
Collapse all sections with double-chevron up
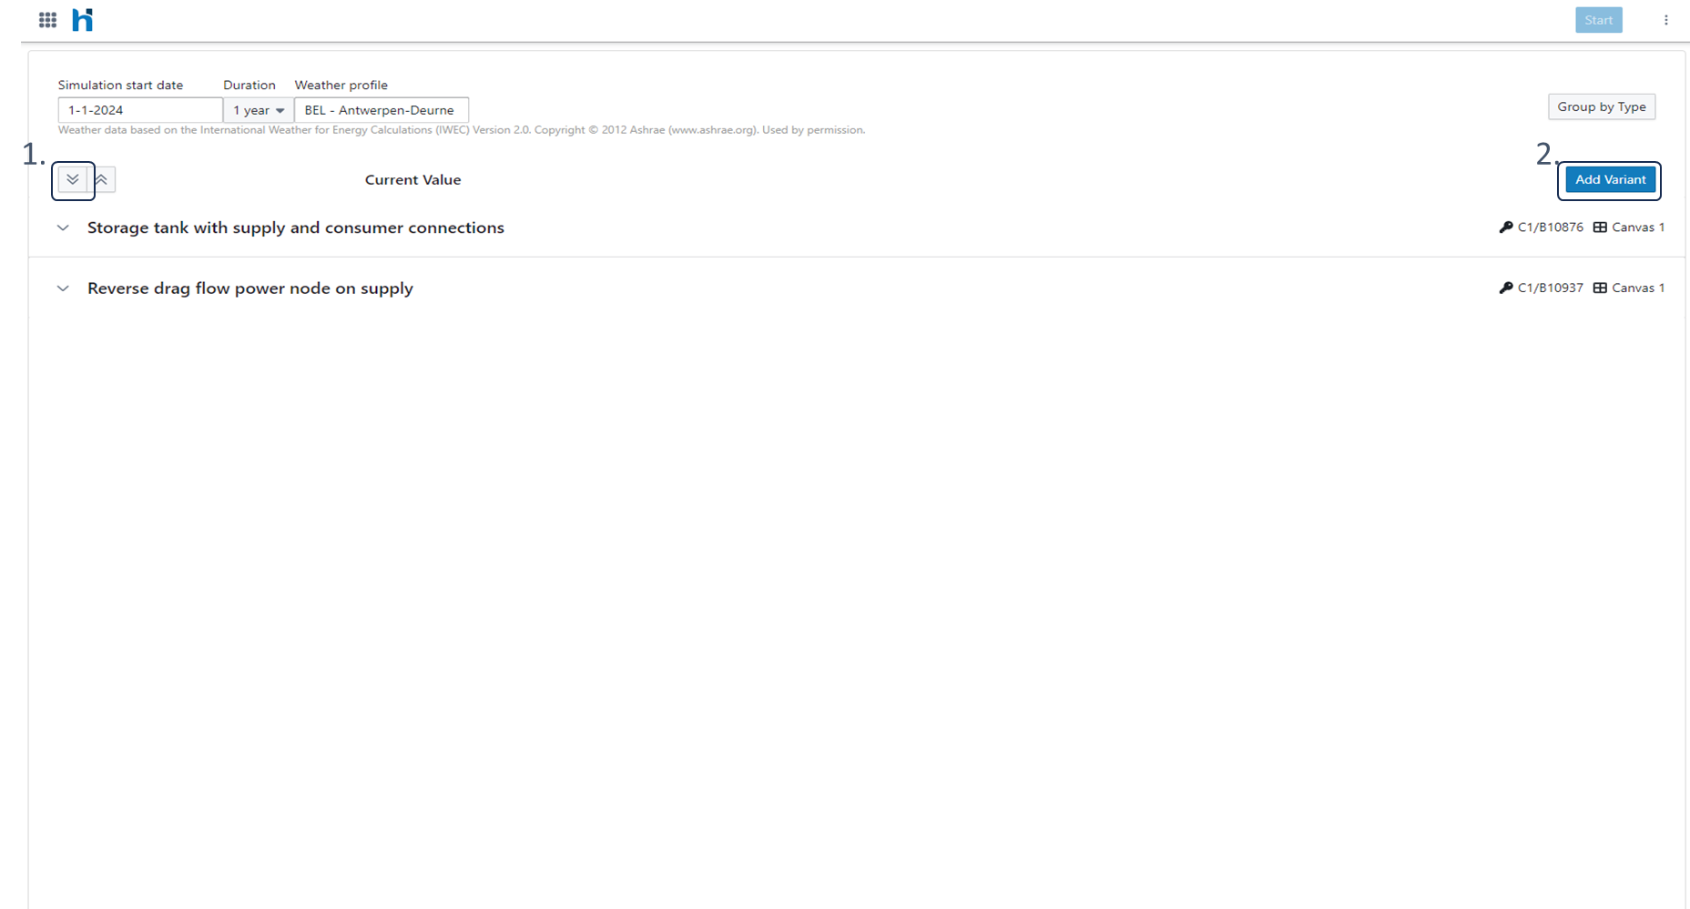(102, 179)
